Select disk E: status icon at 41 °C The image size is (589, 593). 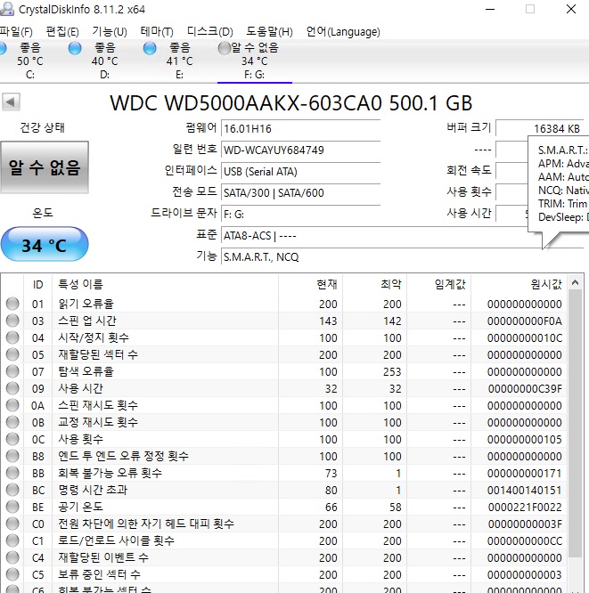150,48
